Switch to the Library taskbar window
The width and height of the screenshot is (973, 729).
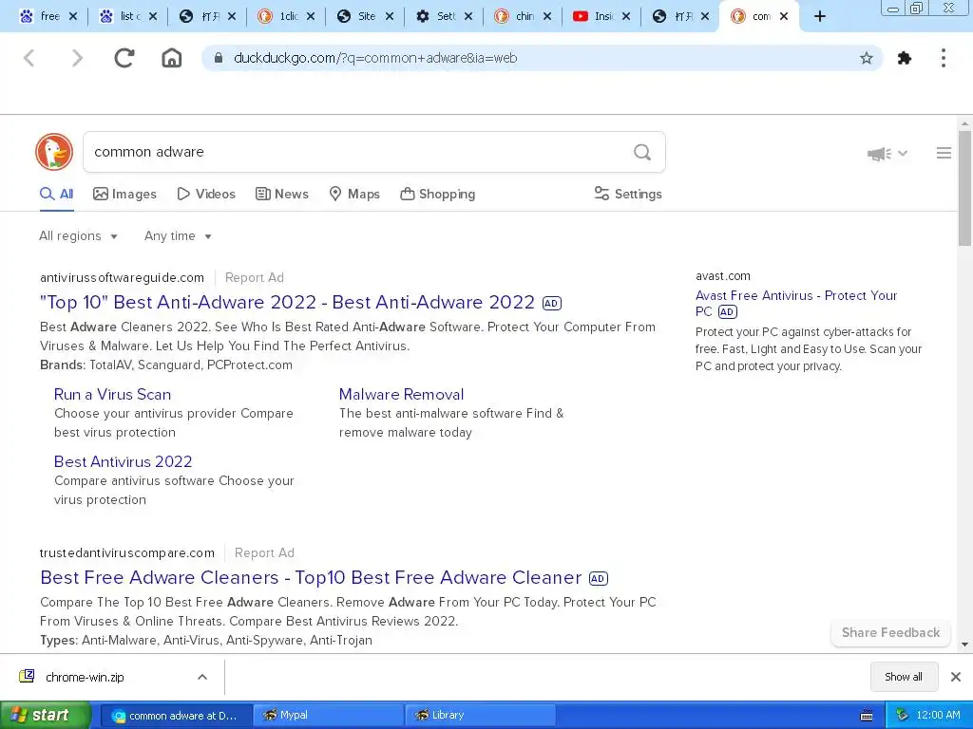(480, 716)
